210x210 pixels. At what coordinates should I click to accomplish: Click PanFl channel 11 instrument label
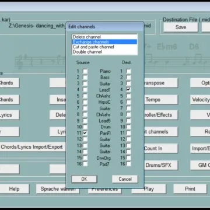point(105,133)
